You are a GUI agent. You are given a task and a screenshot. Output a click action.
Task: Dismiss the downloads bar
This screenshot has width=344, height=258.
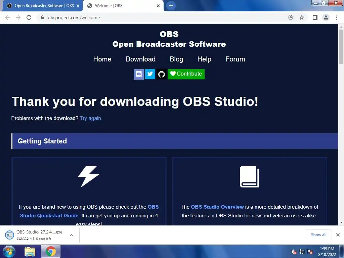(x=338, y=235)
